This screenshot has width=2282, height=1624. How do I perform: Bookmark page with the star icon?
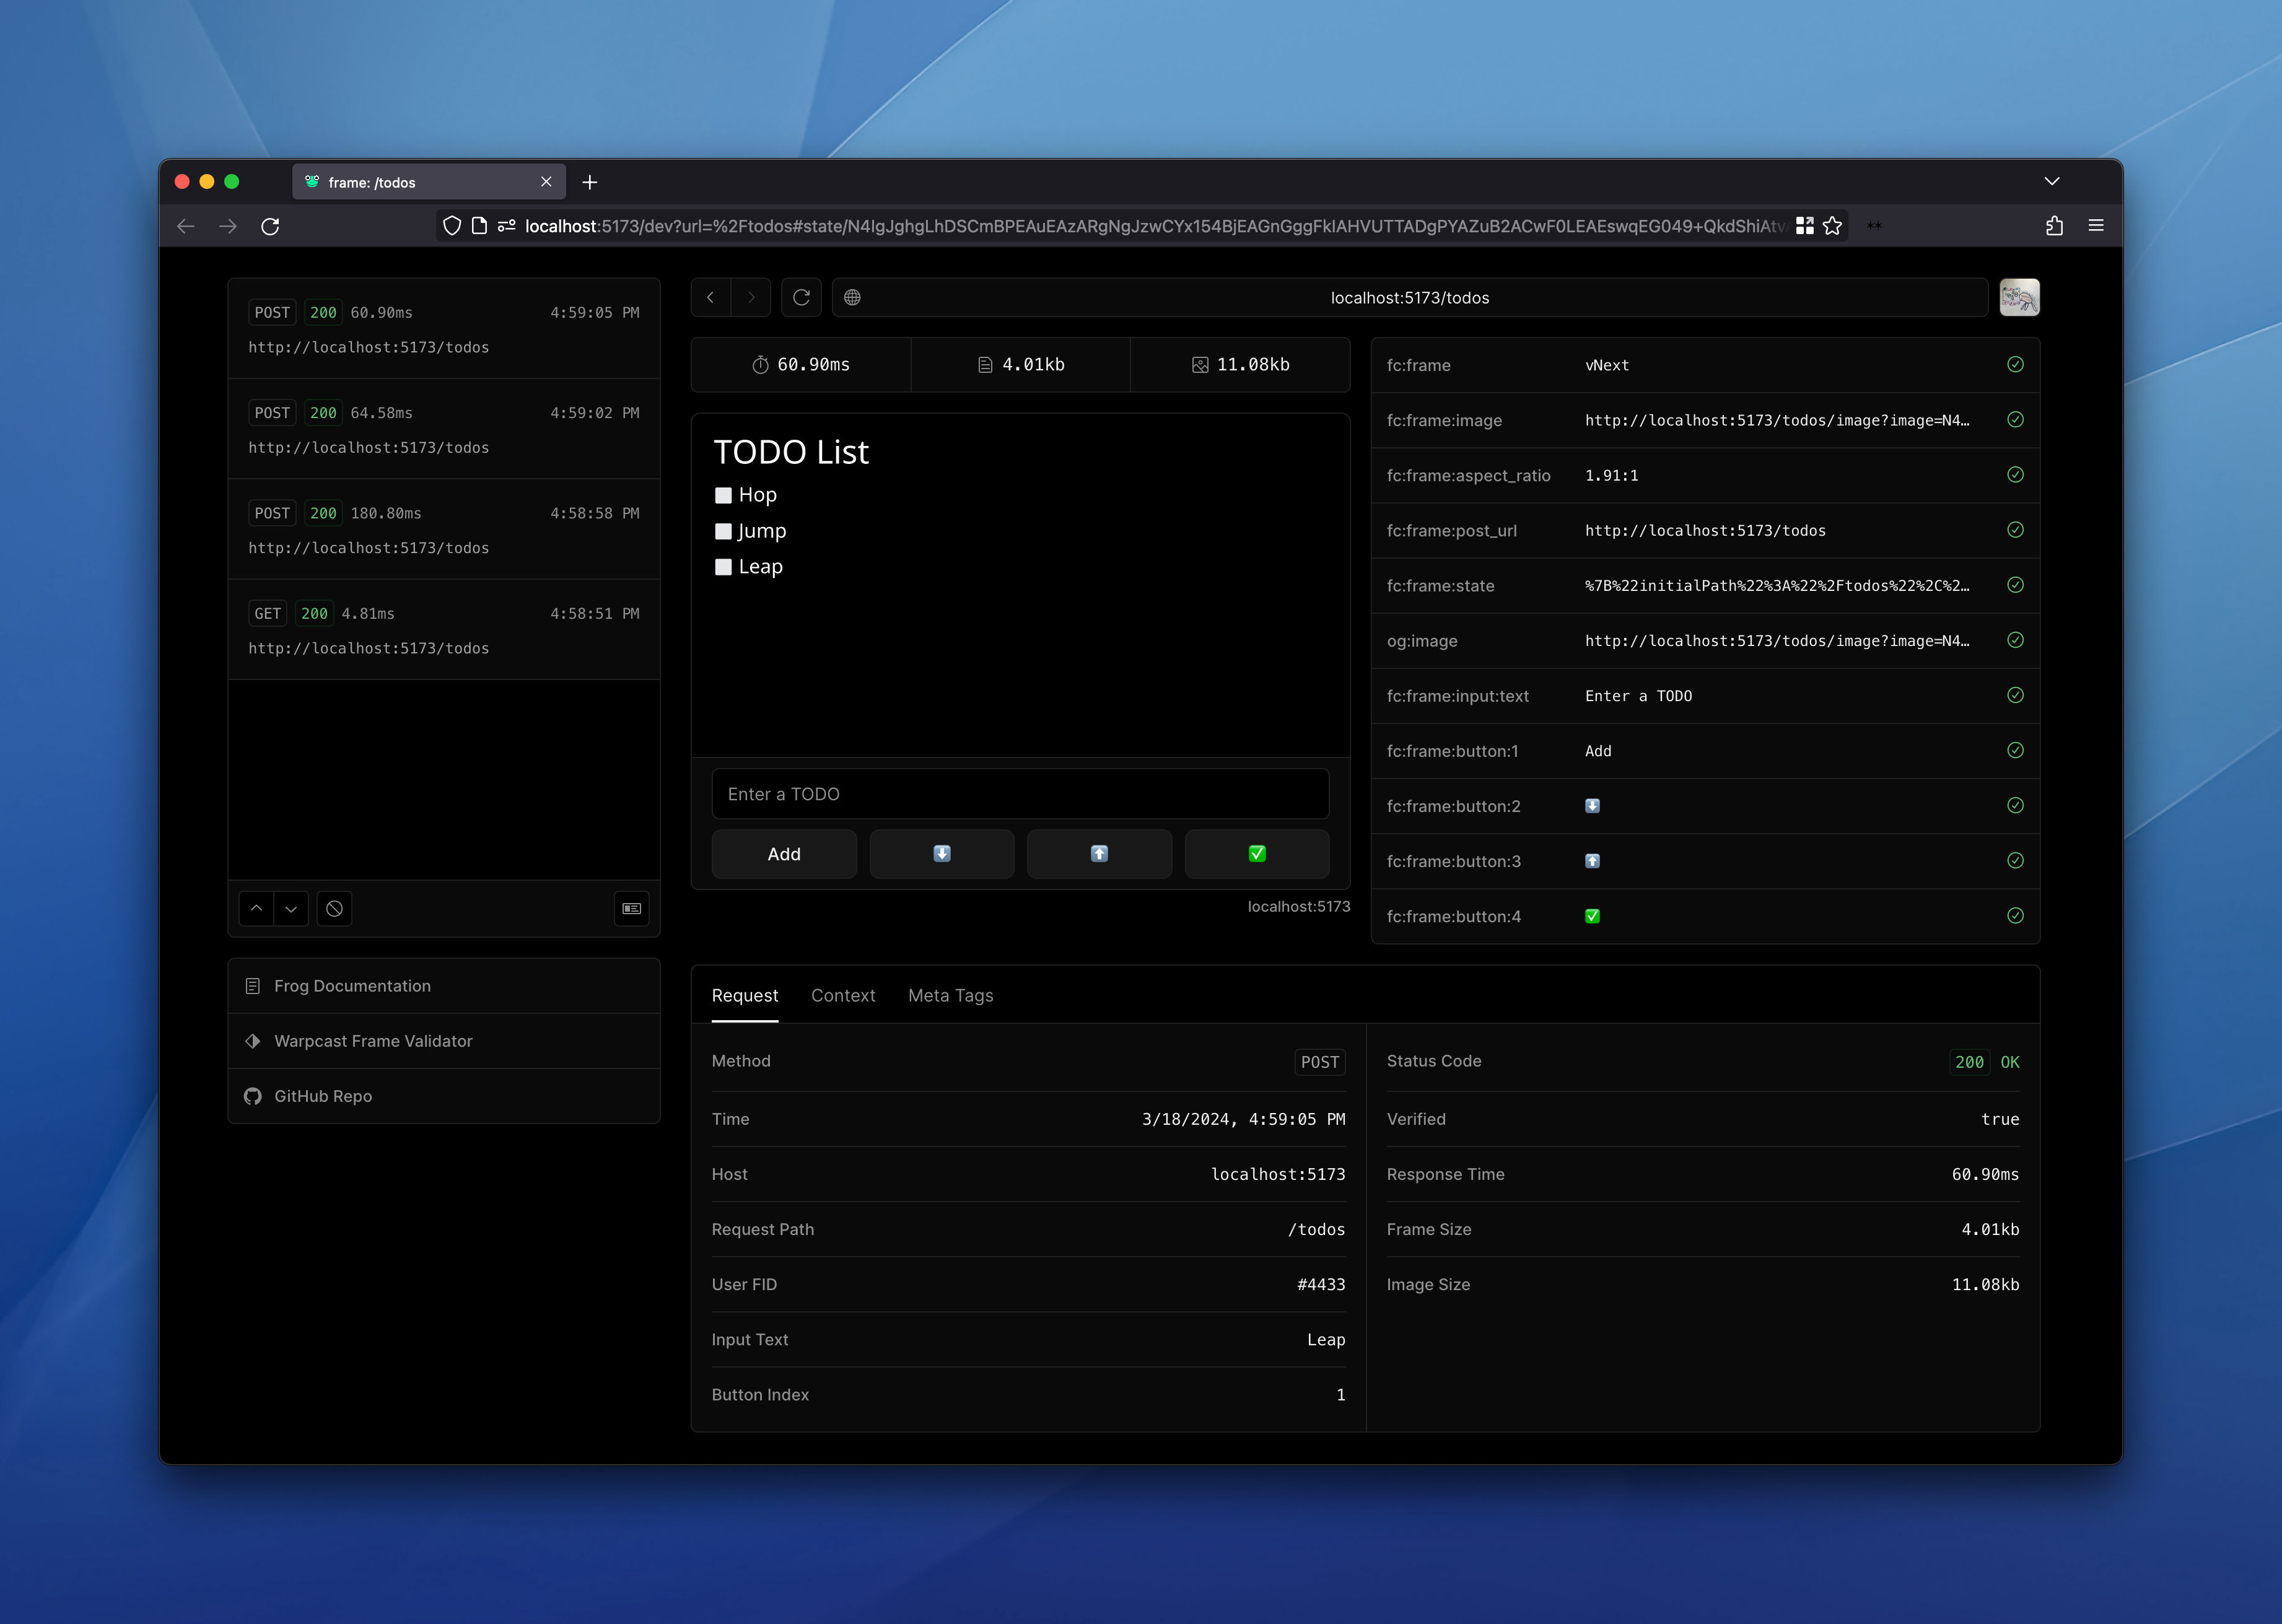(1832, 226)
